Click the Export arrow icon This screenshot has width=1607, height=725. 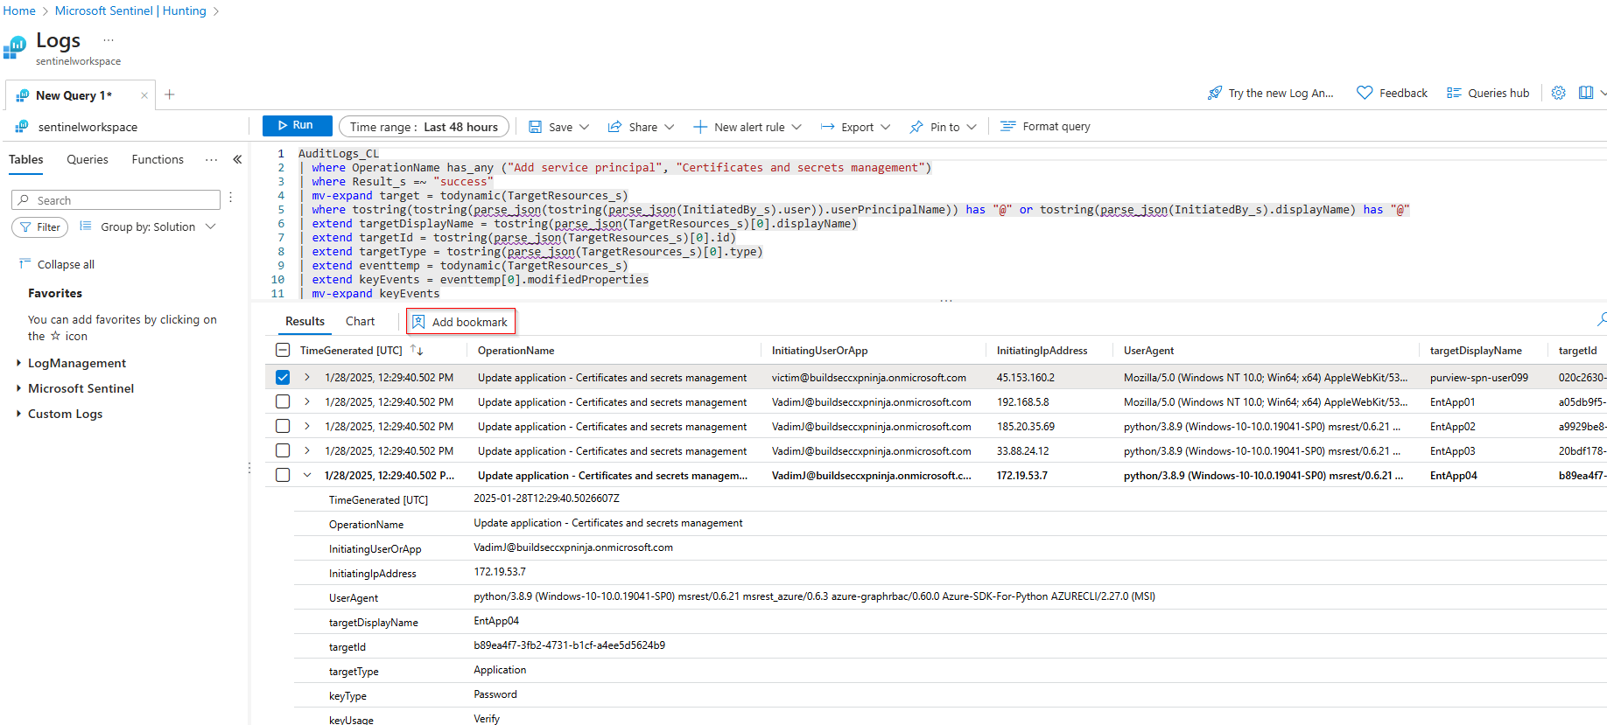click(x=827, y=127)
